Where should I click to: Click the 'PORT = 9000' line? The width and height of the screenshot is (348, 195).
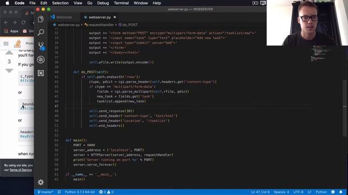pyautogui.click(x=84, y=145)
